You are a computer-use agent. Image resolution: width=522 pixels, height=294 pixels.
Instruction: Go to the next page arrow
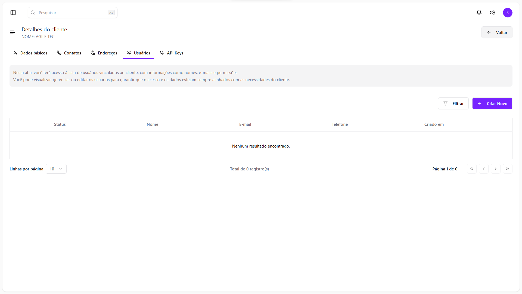(496, 169)
